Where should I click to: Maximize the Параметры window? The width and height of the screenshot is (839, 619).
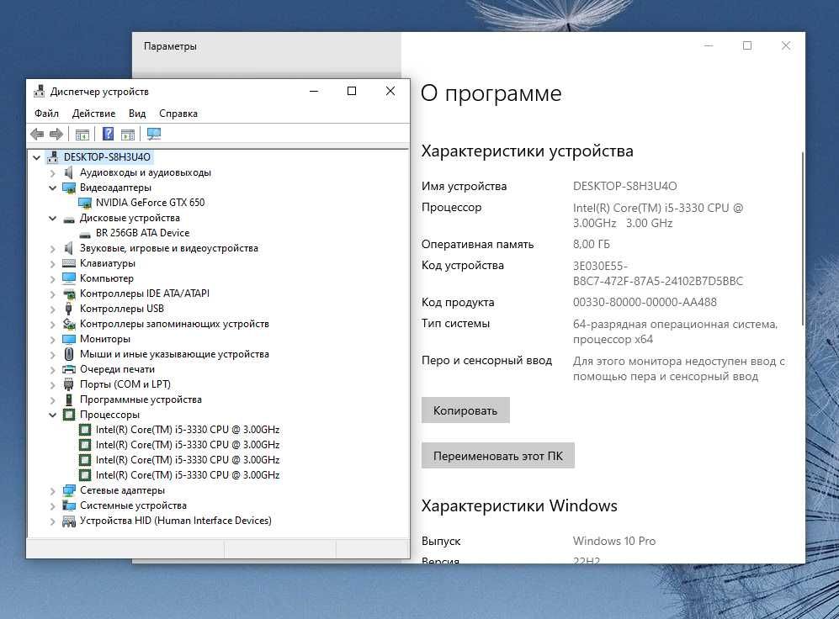pos(747,46)
